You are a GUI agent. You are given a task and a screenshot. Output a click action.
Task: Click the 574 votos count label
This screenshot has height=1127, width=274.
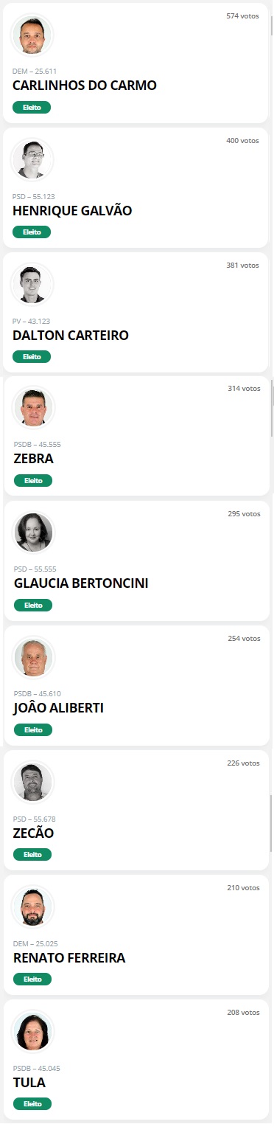pyautogui.click(x=242, y=15)
